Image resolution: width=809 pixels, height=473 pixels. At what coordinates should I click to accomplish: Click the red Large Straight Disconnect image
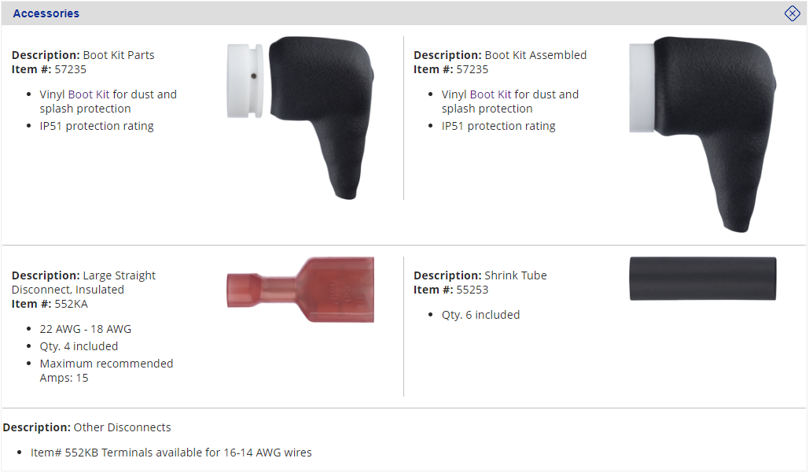tap(300, 289)
